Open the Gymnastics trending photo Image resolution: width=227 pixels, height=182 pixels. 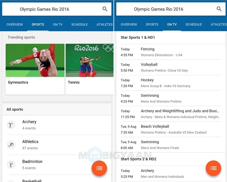(x=35, y=60)
